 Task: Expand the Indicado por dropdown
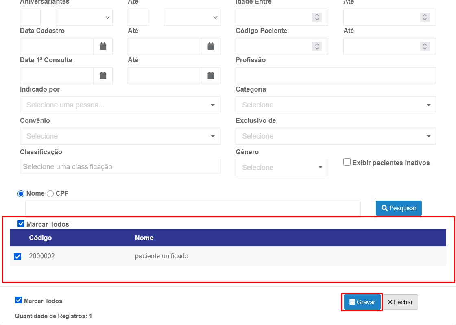120,105
